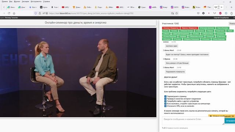Open the Журнал menu
Image resolution: width=235 pixels, height=132 pixels.
(x=17, y=1)
